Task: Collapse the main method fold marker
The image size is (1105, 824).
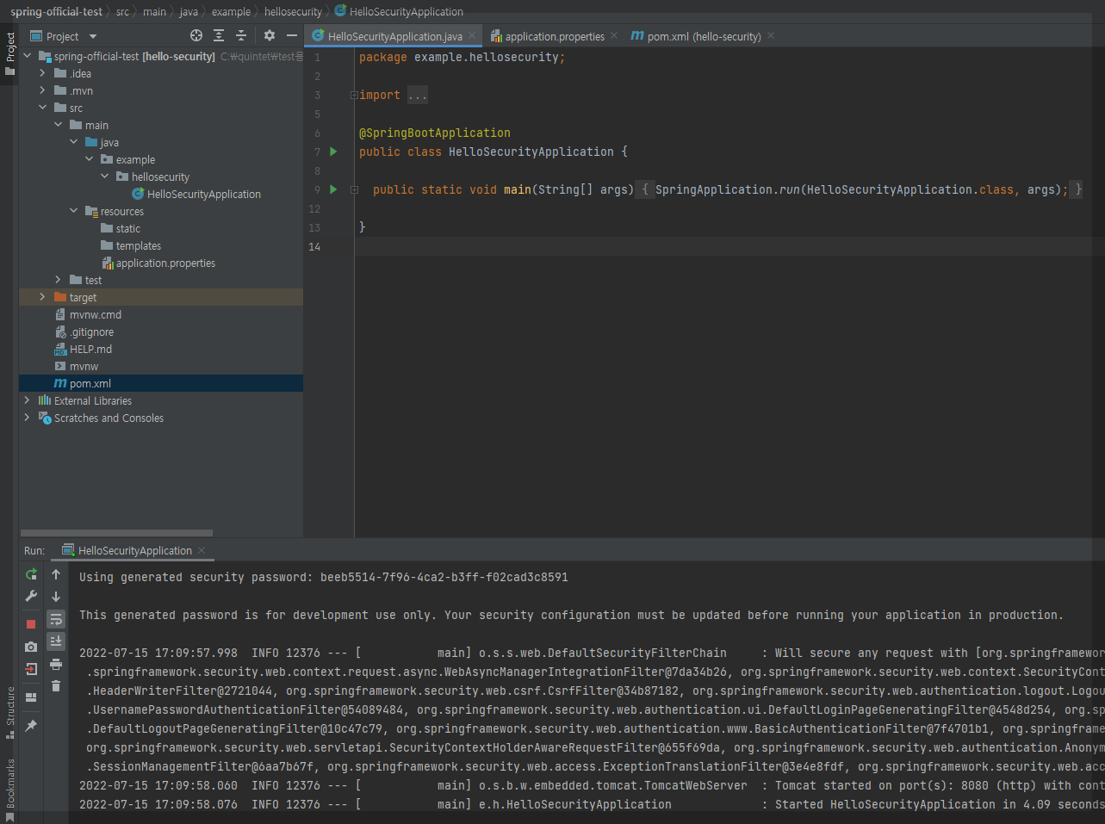Action: point(354,189)
